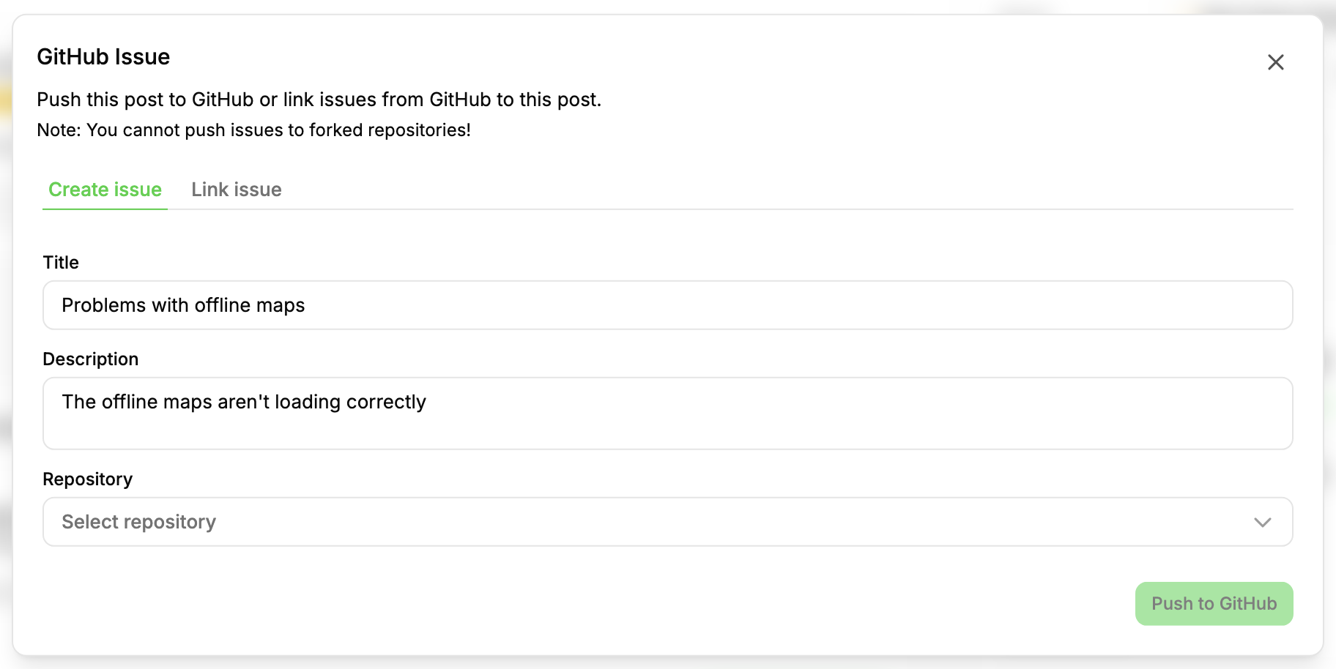Focus the Description text area
1336x669 pixels.
click(667, 414)
